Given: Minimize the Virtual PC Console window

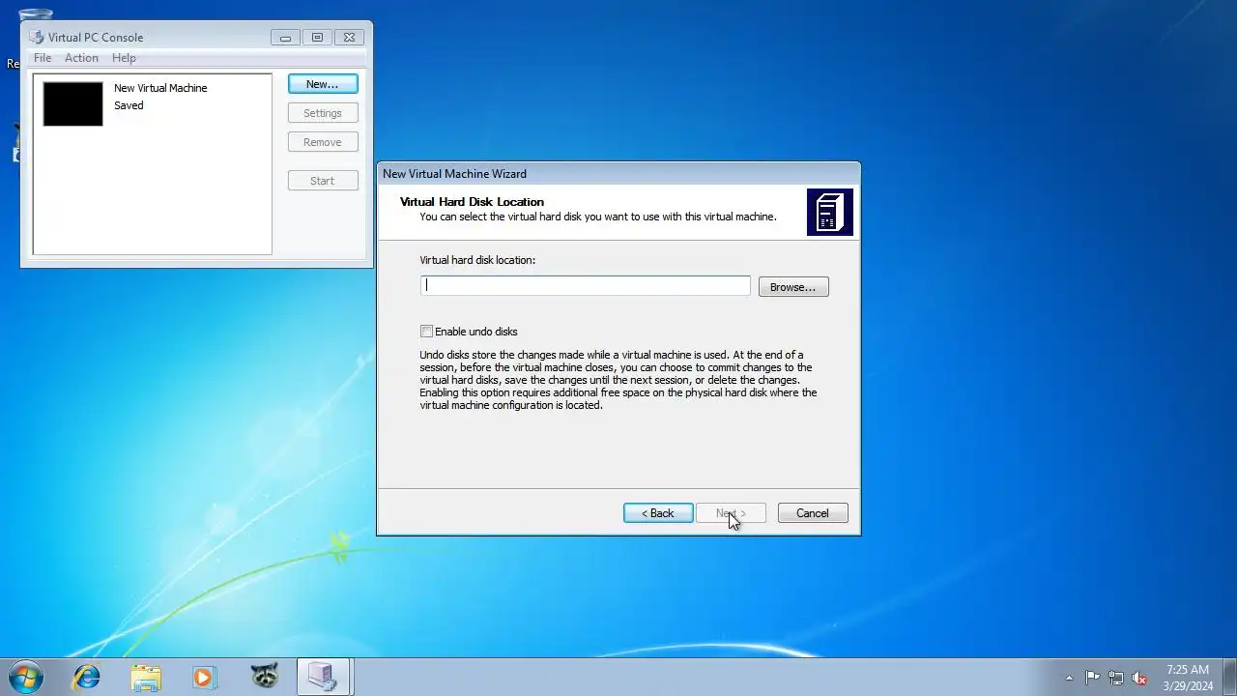Looking at the screenshot, I should pyautogui.click(x=285, y=38).
